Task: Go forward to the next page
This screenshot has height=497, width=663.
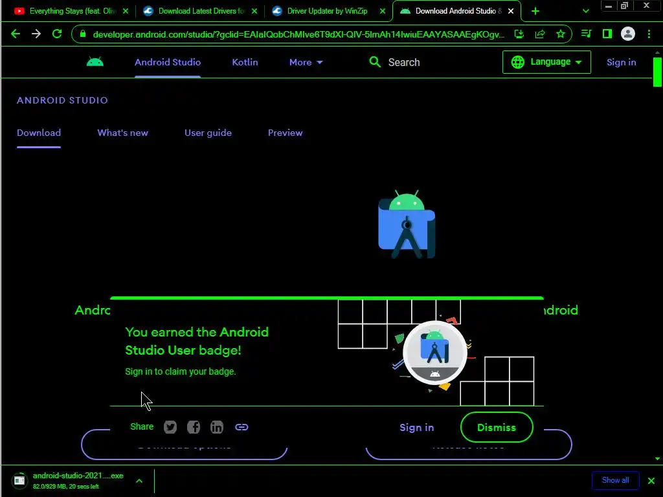Action: pyautogui.click(x=36, y=34)
